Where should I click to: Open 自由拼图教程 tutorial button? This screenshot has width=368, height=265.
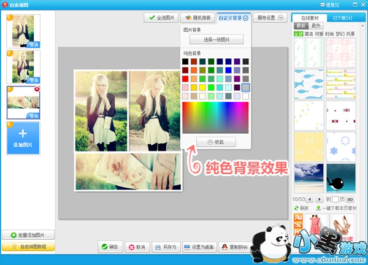point(28,247)
